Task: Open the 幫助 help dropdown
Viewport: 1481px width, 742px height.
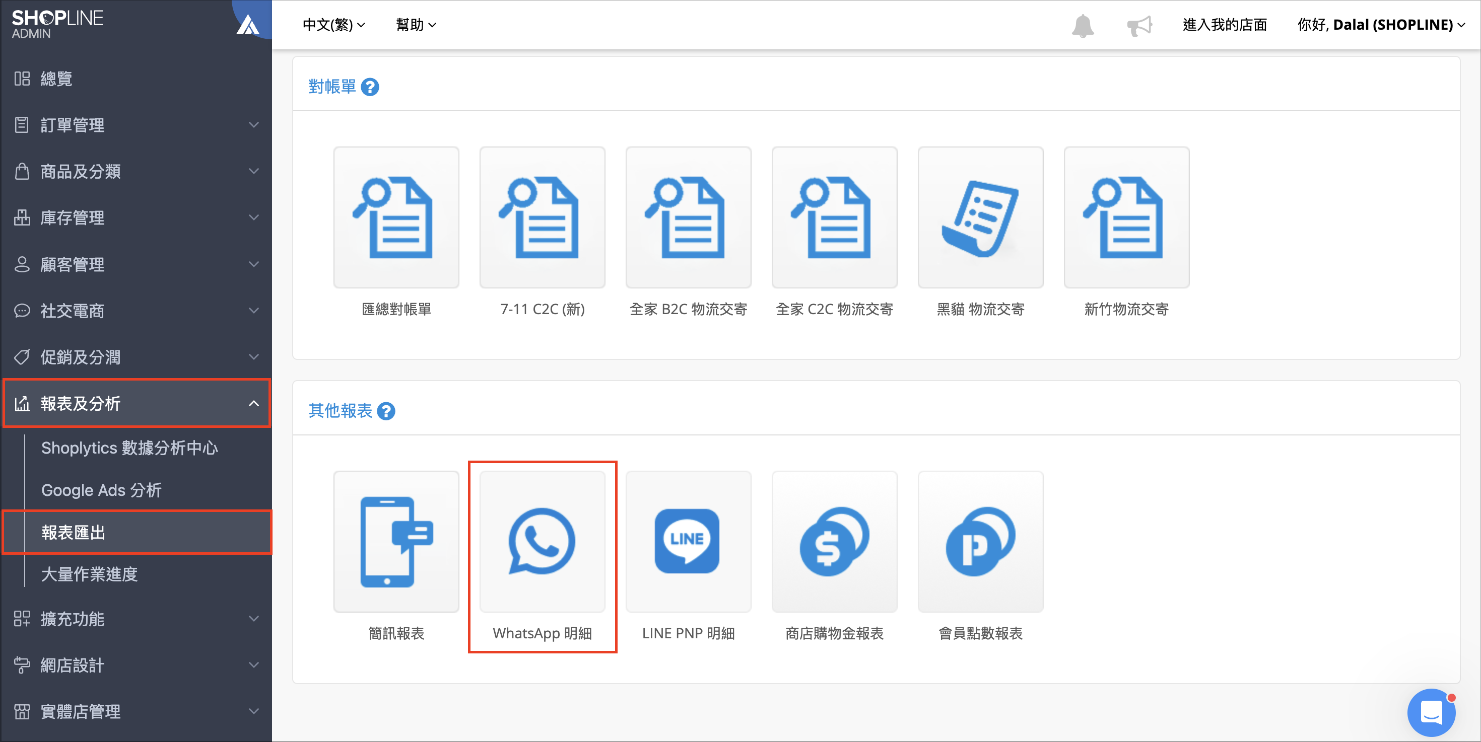Action: point(416,25)
